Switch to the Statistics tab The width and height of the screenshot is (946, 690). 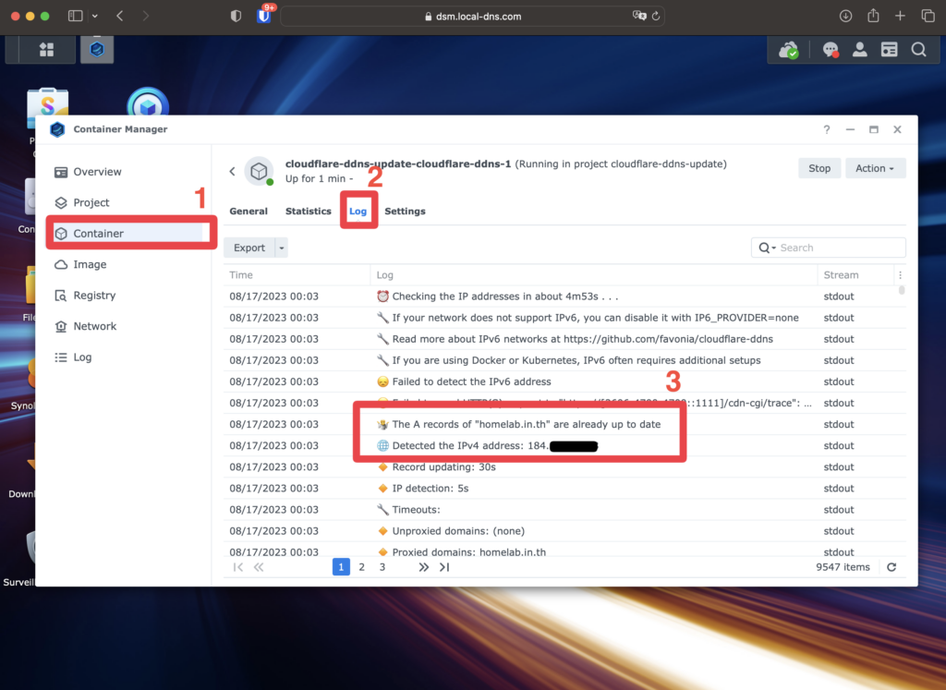coord(308,212)
